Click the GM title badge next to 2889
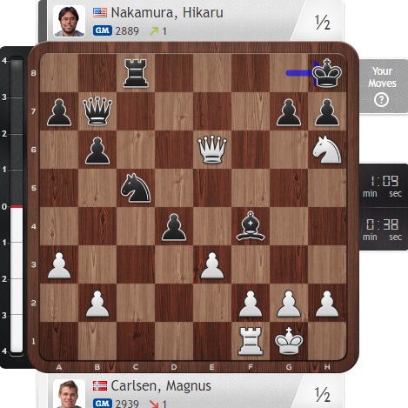Image resolution: width=408 pixels, height=408 pixels. [103, 30]
